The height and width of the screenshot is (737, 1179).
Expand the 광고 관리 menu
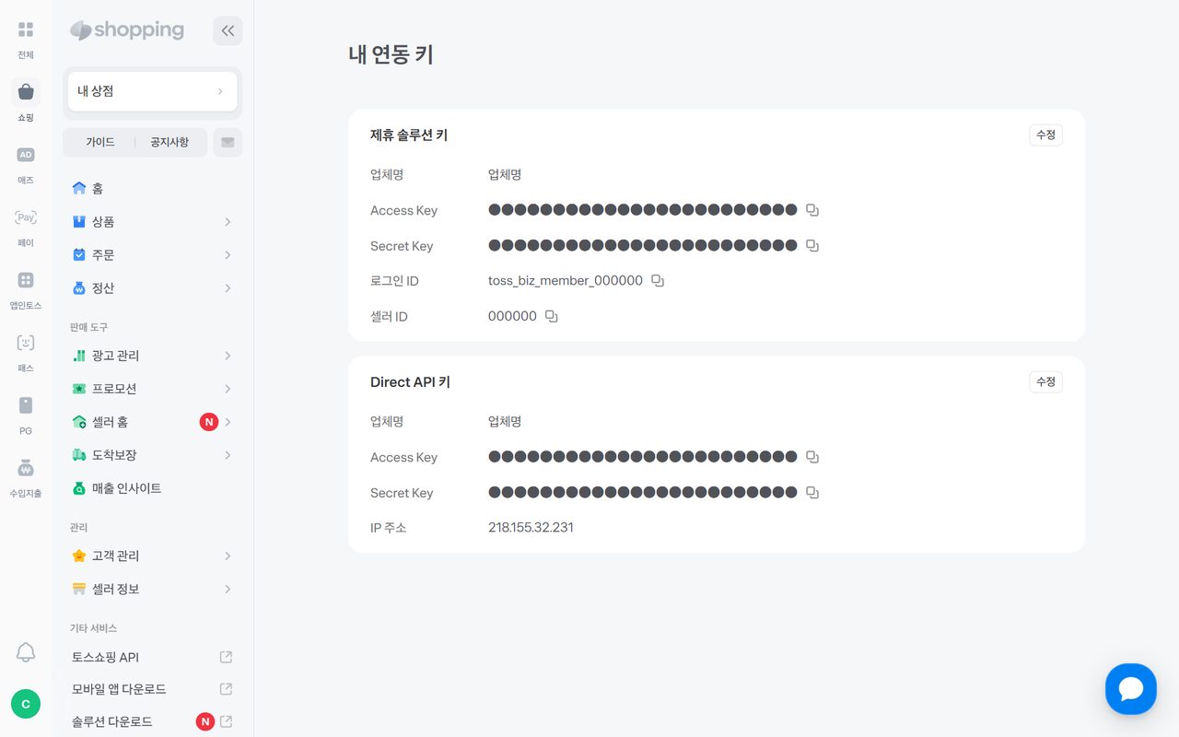tap(152, 356)
